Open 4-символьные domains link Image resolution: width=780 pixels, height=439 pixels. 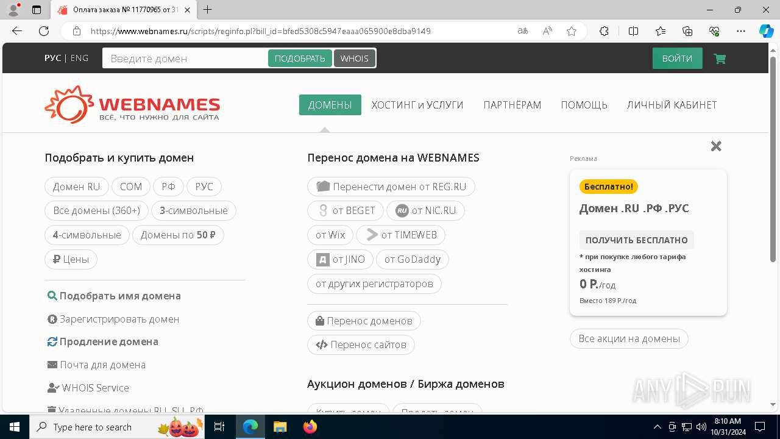[x=87, y=235]
